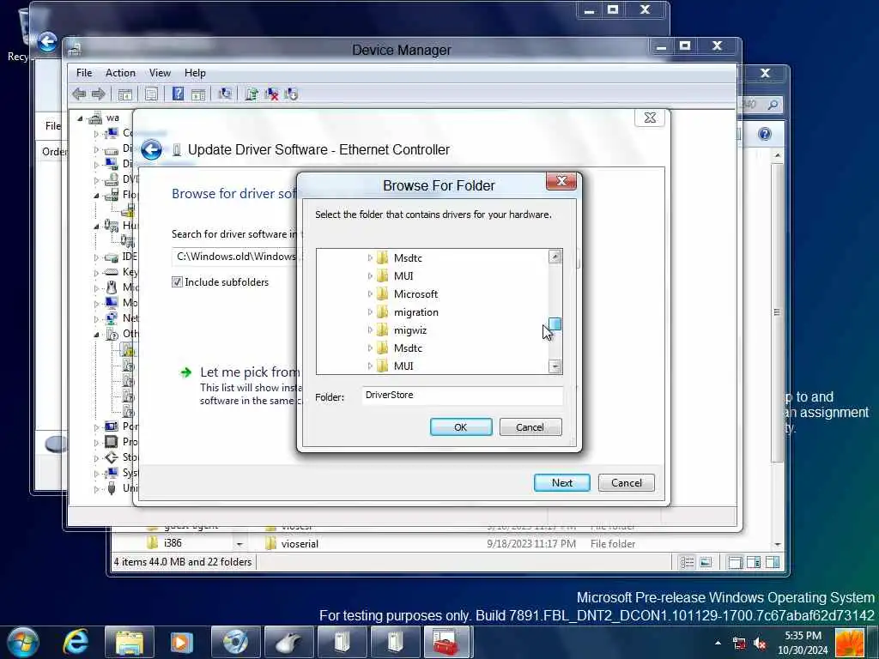Open Start menu orb
879x659 pixels.
pos(23,642)
